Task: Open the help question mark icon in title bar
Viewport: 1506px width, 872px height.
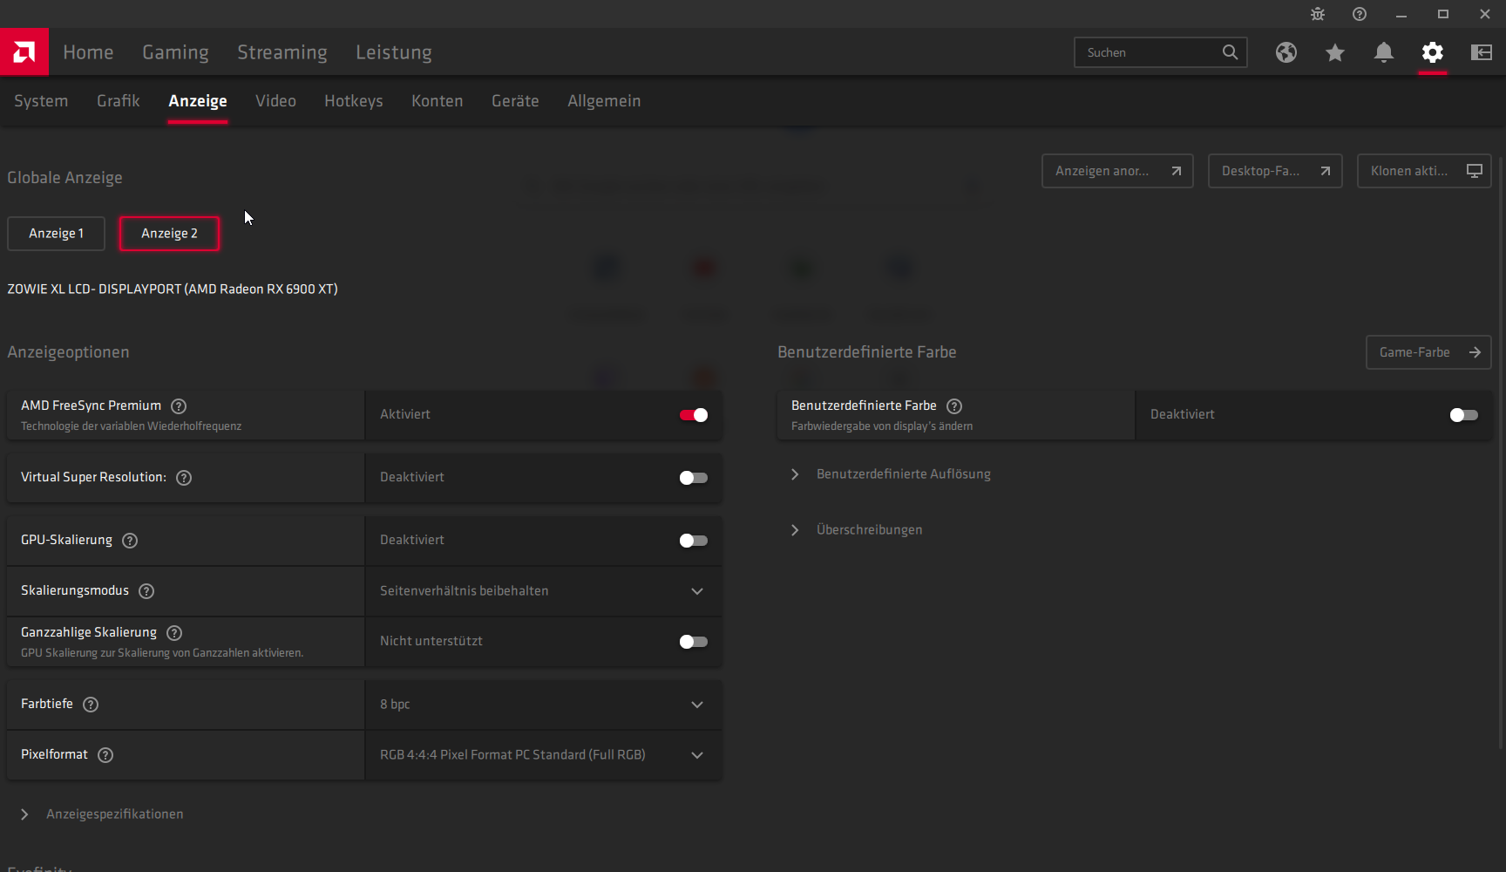Action: [1360, 14]
